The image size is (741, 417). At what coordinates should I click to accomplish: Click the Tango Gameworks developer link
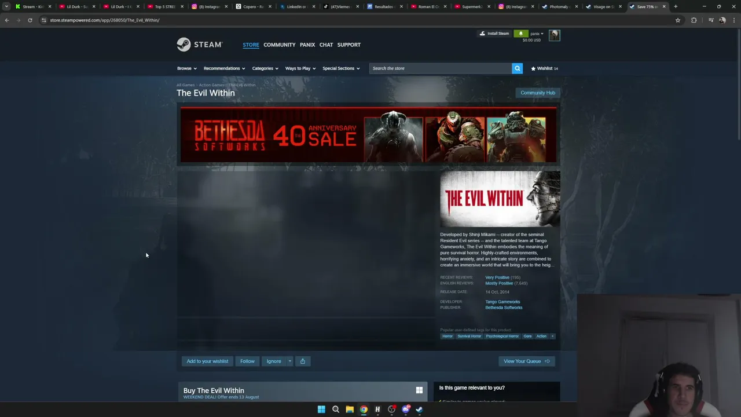[x=502, y=302]
